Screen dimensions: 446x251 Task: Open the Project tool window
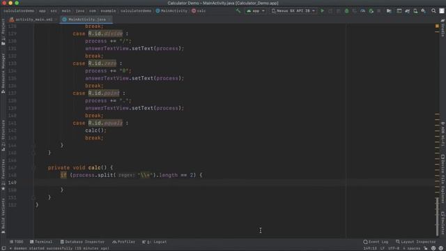pos(3,32)
